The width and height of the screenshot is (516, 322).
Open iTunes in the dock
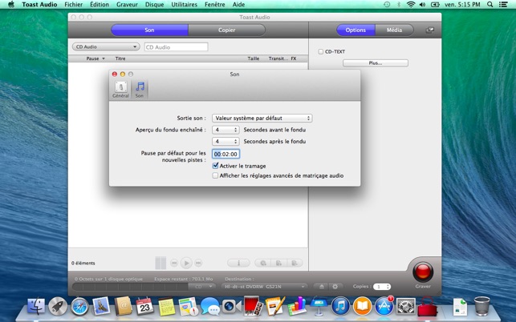pyautogui.click(x=340, y=306)
